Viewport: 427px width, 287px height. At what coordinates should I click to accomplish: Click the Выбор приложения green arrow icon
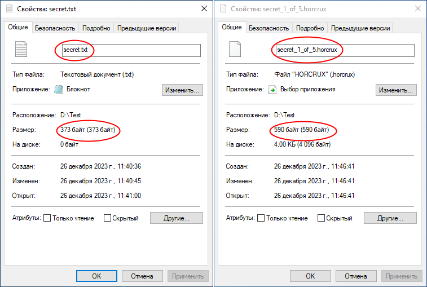[272, 90]
